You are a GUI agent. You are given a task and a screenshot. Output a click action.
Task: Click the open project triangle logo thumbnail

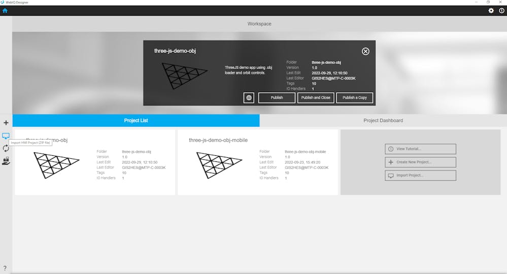point(185,76)
